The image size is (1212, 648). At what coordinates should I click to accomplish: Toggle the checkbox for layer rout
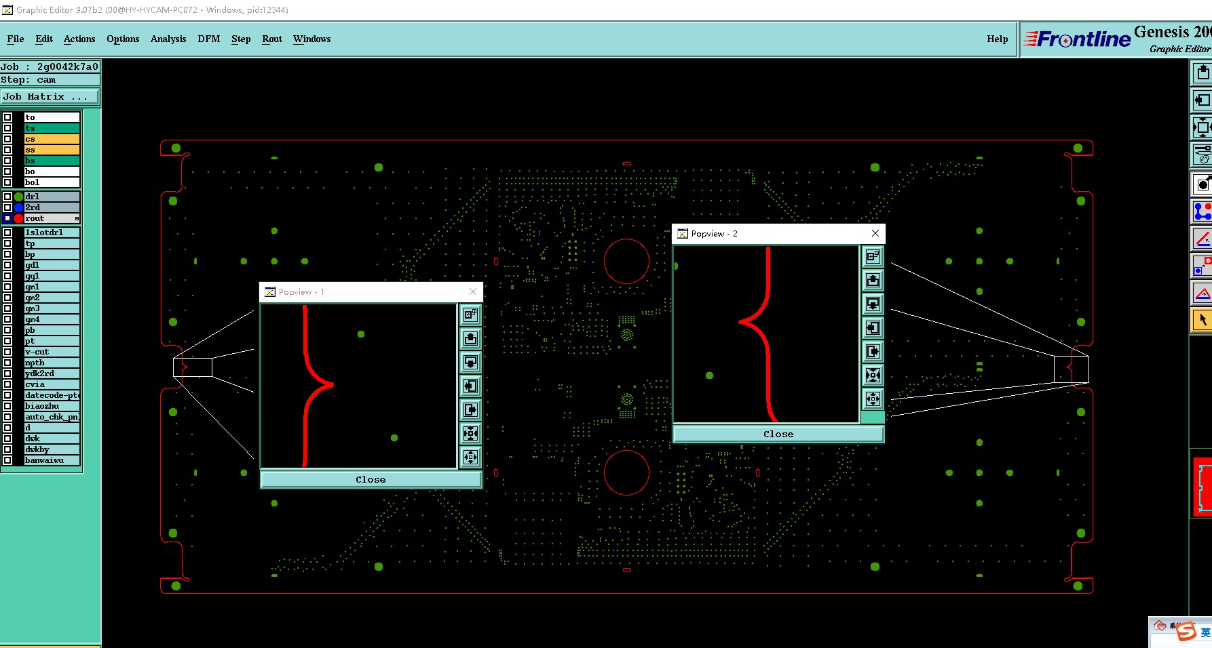[x=7, y=218]
